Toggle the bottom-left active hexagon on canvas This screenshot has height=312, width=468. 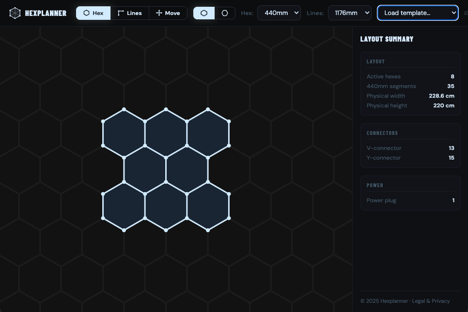124,206
